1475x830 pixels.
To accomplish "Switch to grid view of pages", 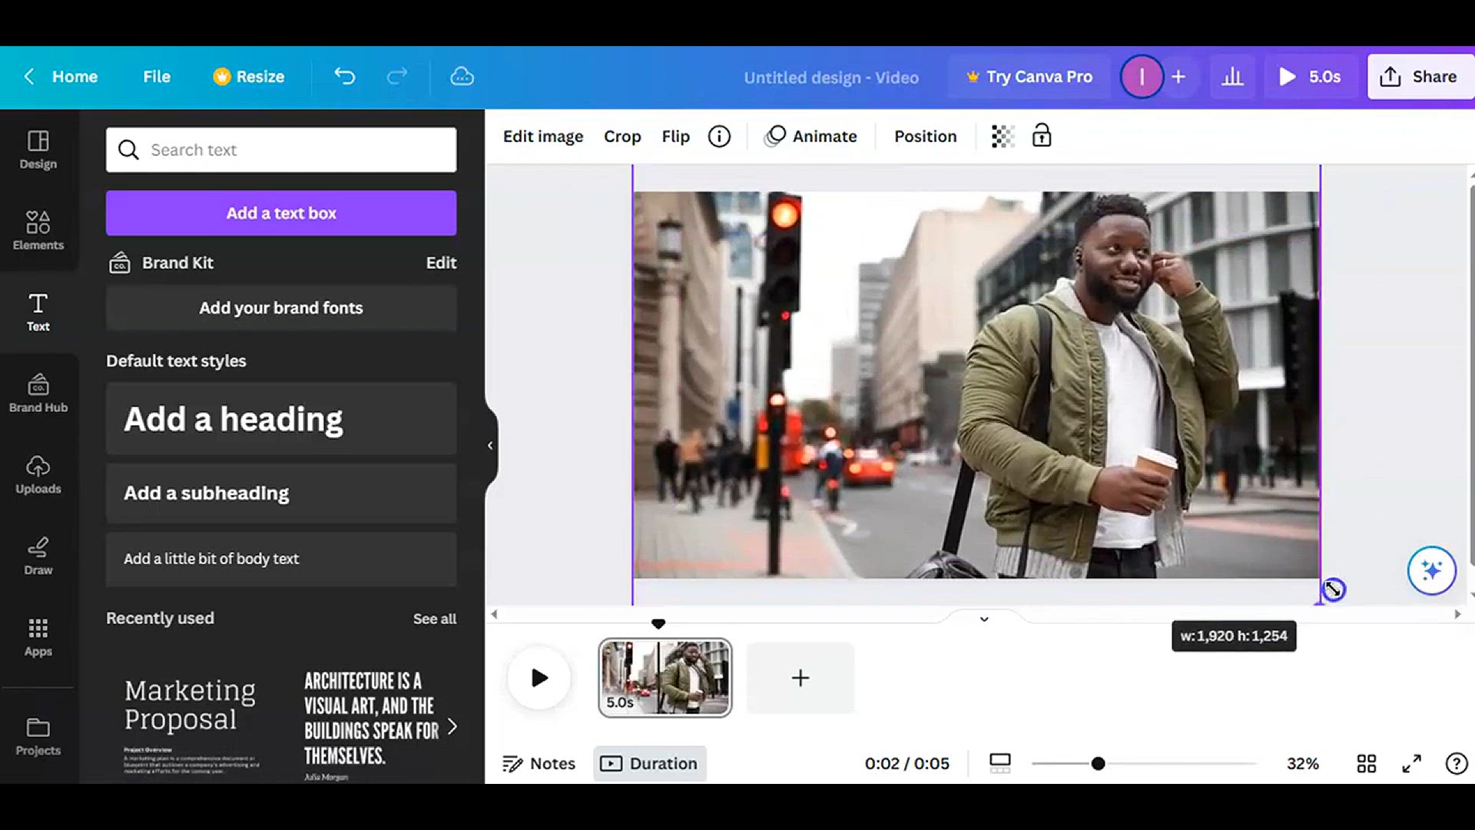I will click(x=1366, y=763).
